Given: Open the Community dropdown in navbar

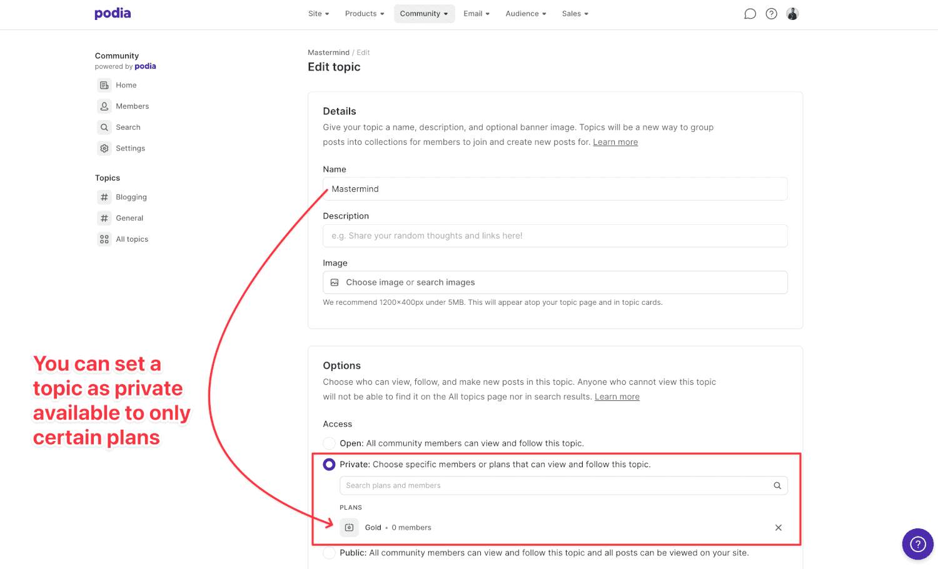Looking at the screenshot, I should (x=424, y=14).
